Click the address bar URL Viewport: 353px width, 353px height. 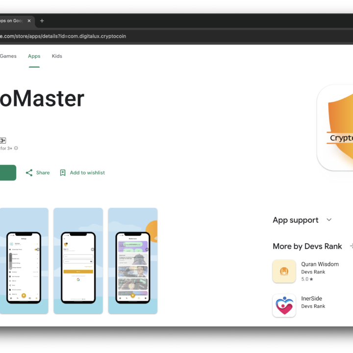(63, 36)
